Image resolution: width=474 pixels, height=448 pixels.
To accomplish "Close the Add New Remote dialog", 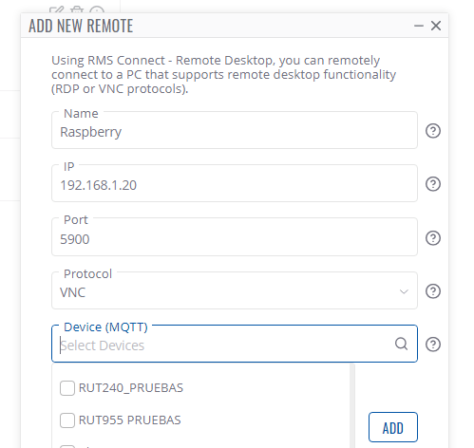I will click(436, 26).
